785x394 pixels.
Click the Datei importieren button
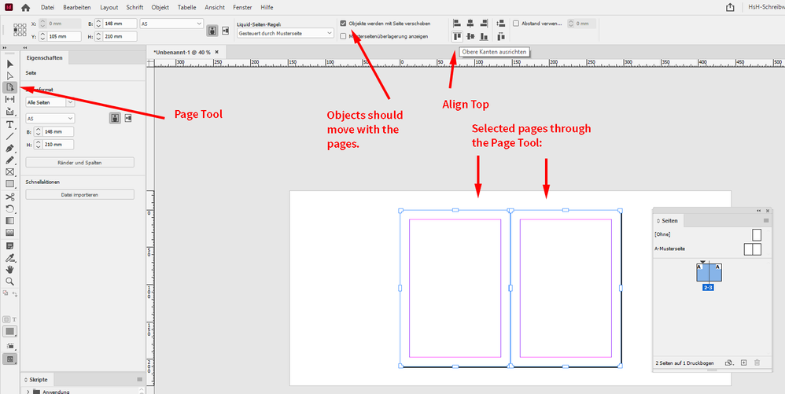point(80,194)
